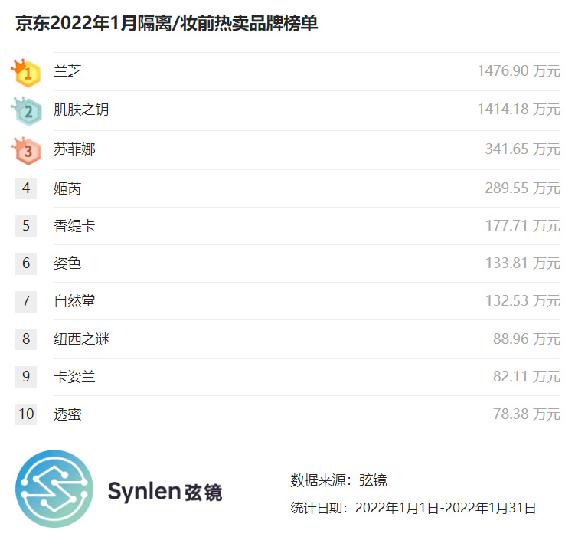Click the gold rank 1 medal icon
Viewport: 575px width, 537px height.
(x=26, y=73)
